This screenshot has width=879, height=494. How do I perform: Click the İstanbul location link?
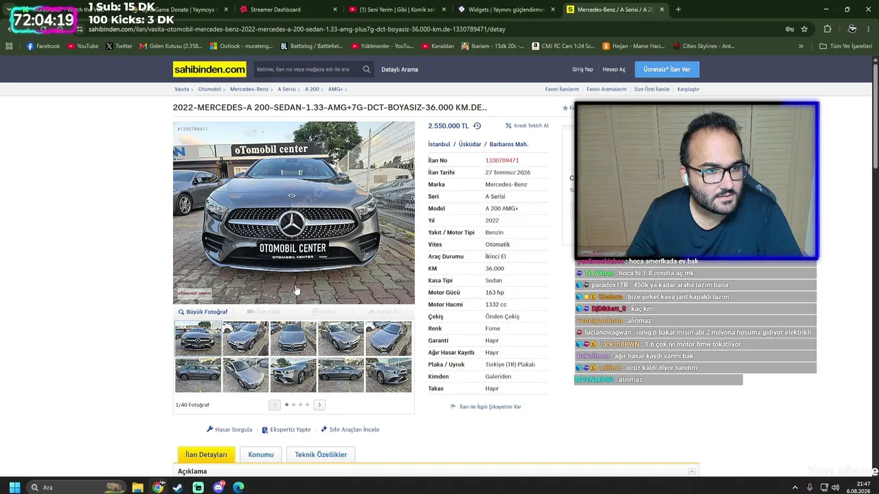(x=439, y=144)
